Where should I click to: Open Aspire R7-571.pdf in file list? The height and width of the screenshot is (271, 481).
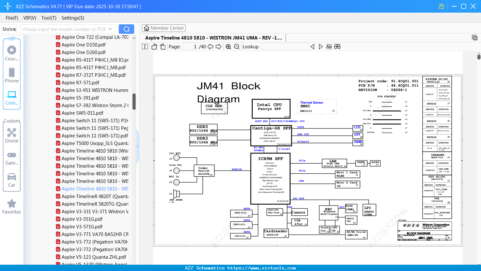80,83
